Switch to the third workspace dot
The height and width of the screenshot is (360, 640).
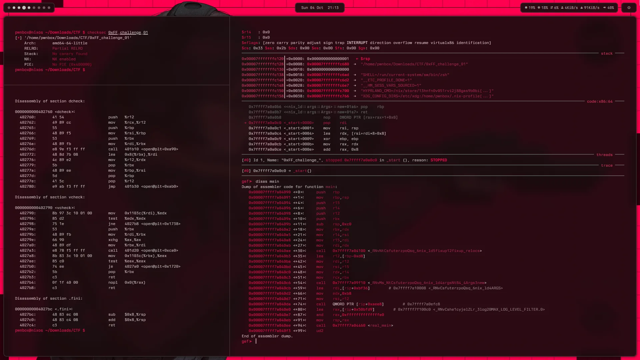[x=19, y=8]
